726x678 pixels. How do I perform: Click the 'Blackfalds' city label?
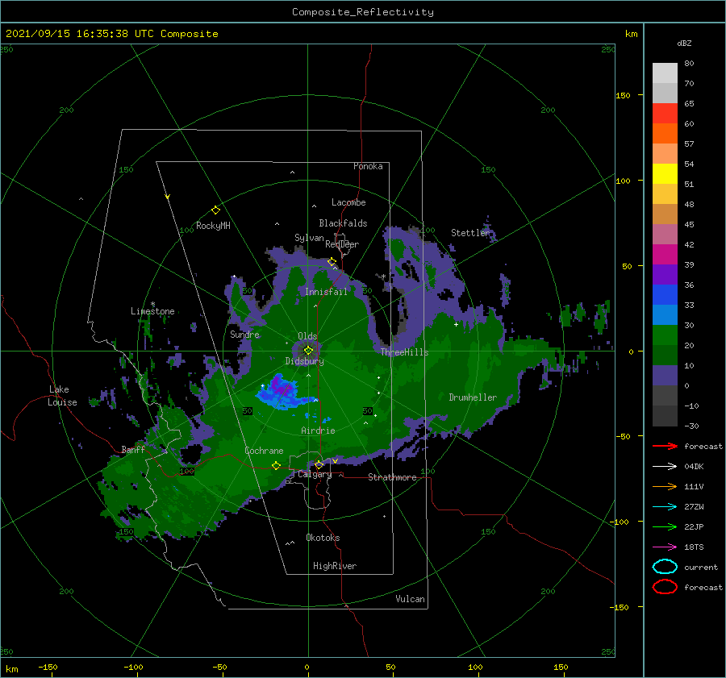343,223
